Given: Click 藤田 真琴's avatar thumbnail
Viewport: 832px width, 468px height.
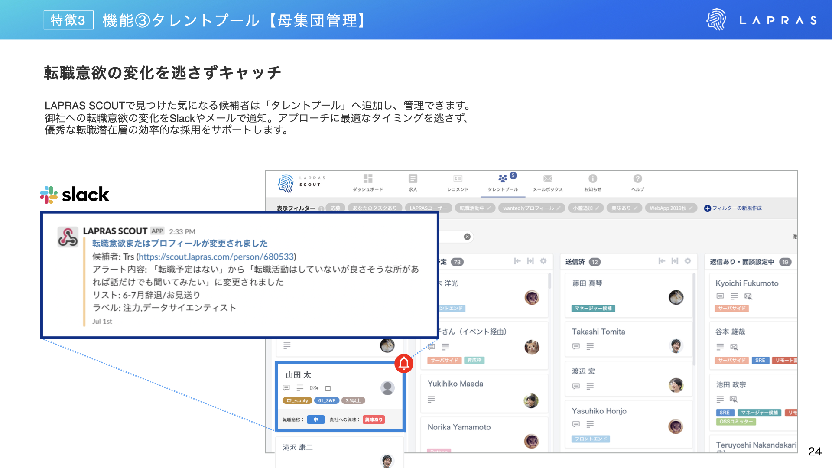Looking at the screenshot, I should [x=676, y=297].
